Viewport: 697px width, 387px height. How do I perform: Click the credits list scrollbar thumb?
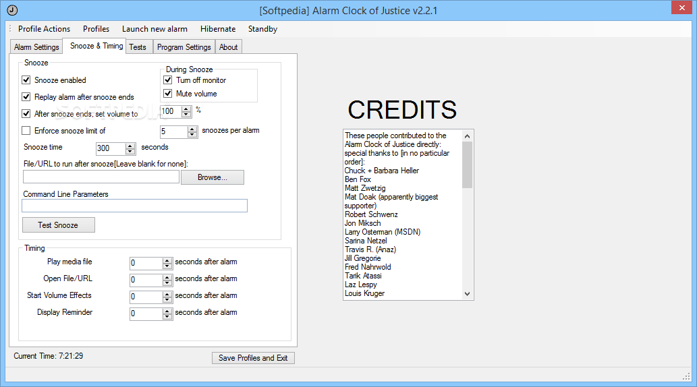point(467,165)
